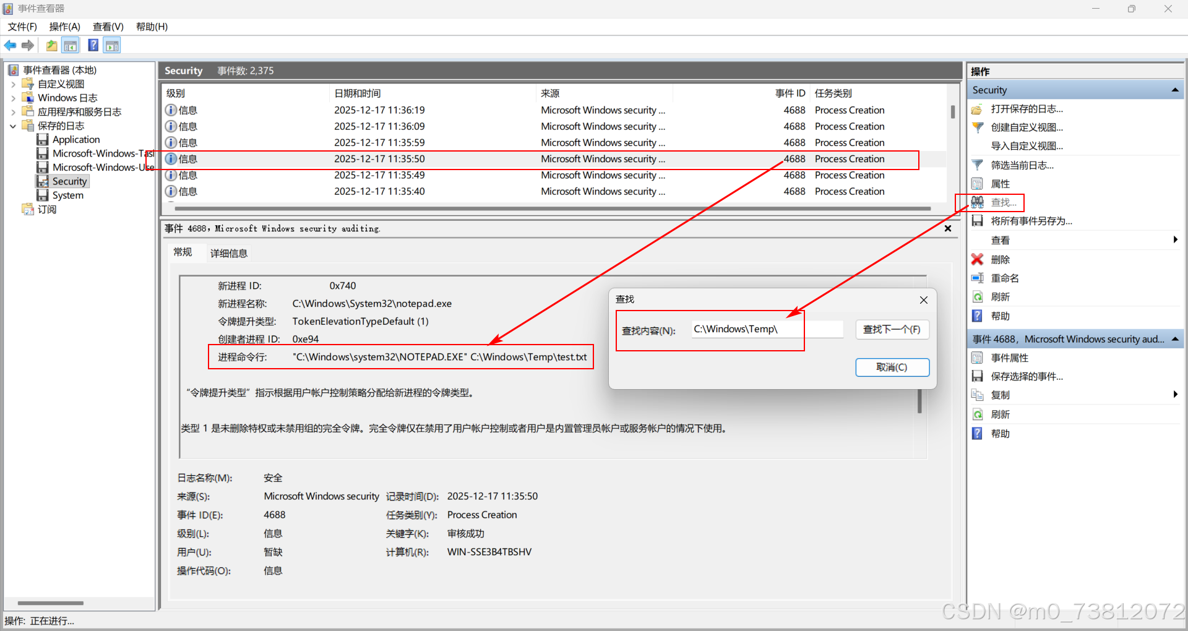
Task: Select the event logged at 11:35:59
Action: pyautogui.click(x=554, y=143)
